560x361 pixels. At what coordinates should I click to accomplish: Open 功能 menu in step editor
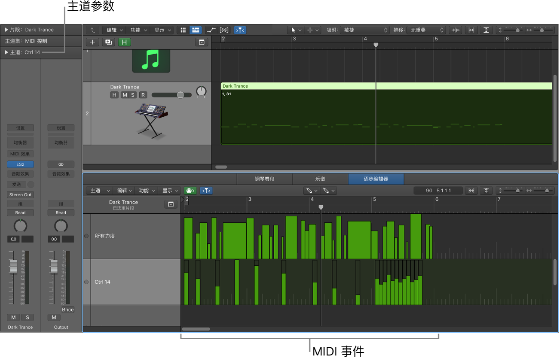[x=147, y=191]
